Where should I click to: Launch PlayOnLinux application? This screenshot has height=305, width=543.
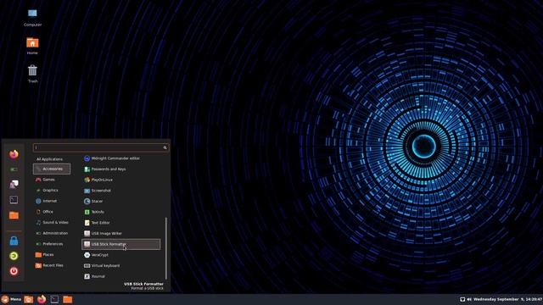tap(98, 180)
